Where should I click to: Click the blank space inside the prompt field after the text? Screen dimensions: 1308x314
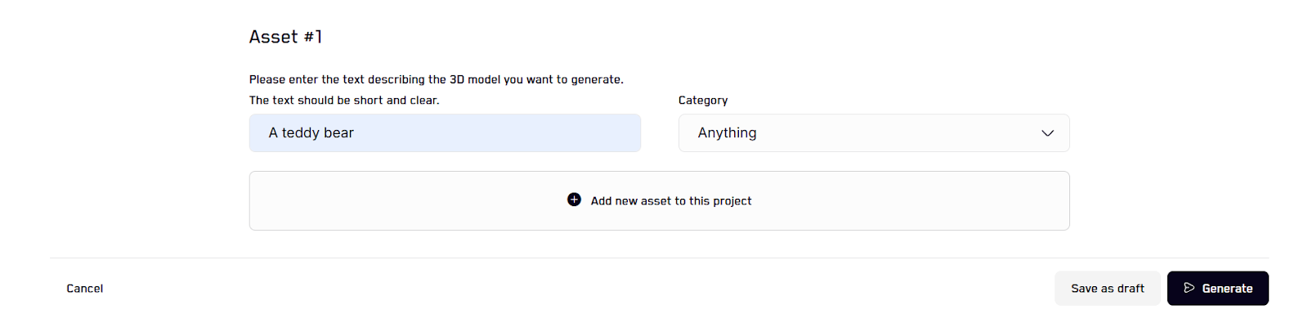[x=499, y=132]
